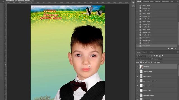This screenshot has width=179, height=100.
Task: Switch to the Color tab
Action: (152, 1)
